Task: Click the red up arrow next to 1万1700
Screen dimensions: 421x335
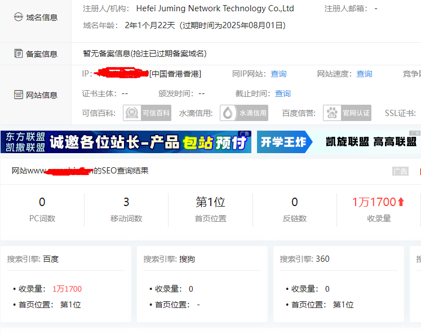Action: click(401, 202)
